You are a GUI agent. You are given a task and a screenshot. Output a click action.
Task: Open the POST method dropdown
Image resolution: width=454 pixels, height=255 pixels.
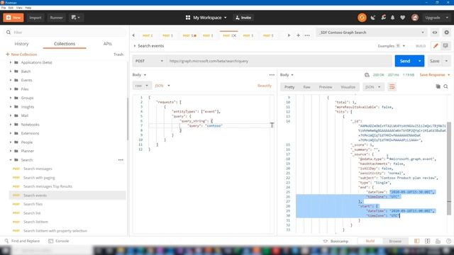(x=149, y=61)
